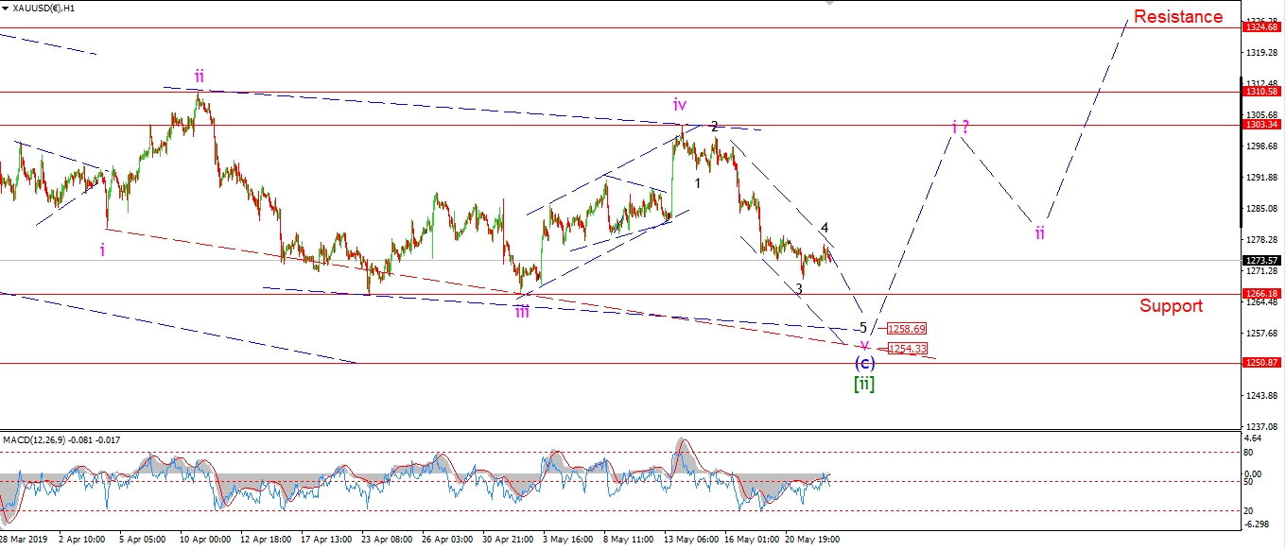Viewport: 1286px width, 550px height.
Task: Select the blue (c) wave label
Action: [x=864, y=363]
